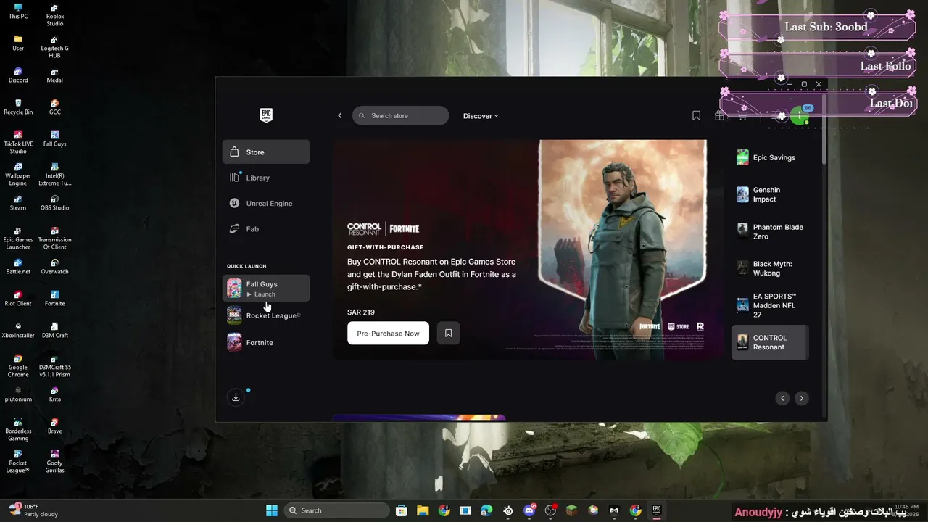The width and height of the screenshot is (928, 522).
Task: Select the Recycle Bin on the desktop
Action: click(x=18, y=107)
